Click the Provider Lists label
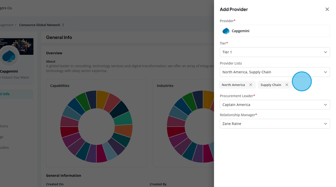The height and width of the screenshot is (187, 336). [231, 63]
